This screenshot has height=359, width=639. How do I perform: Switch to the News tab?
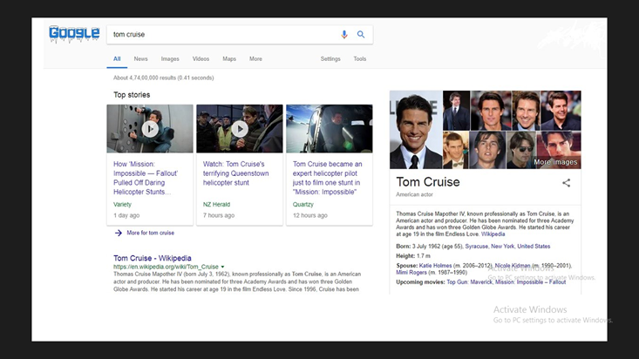(140, 59)
